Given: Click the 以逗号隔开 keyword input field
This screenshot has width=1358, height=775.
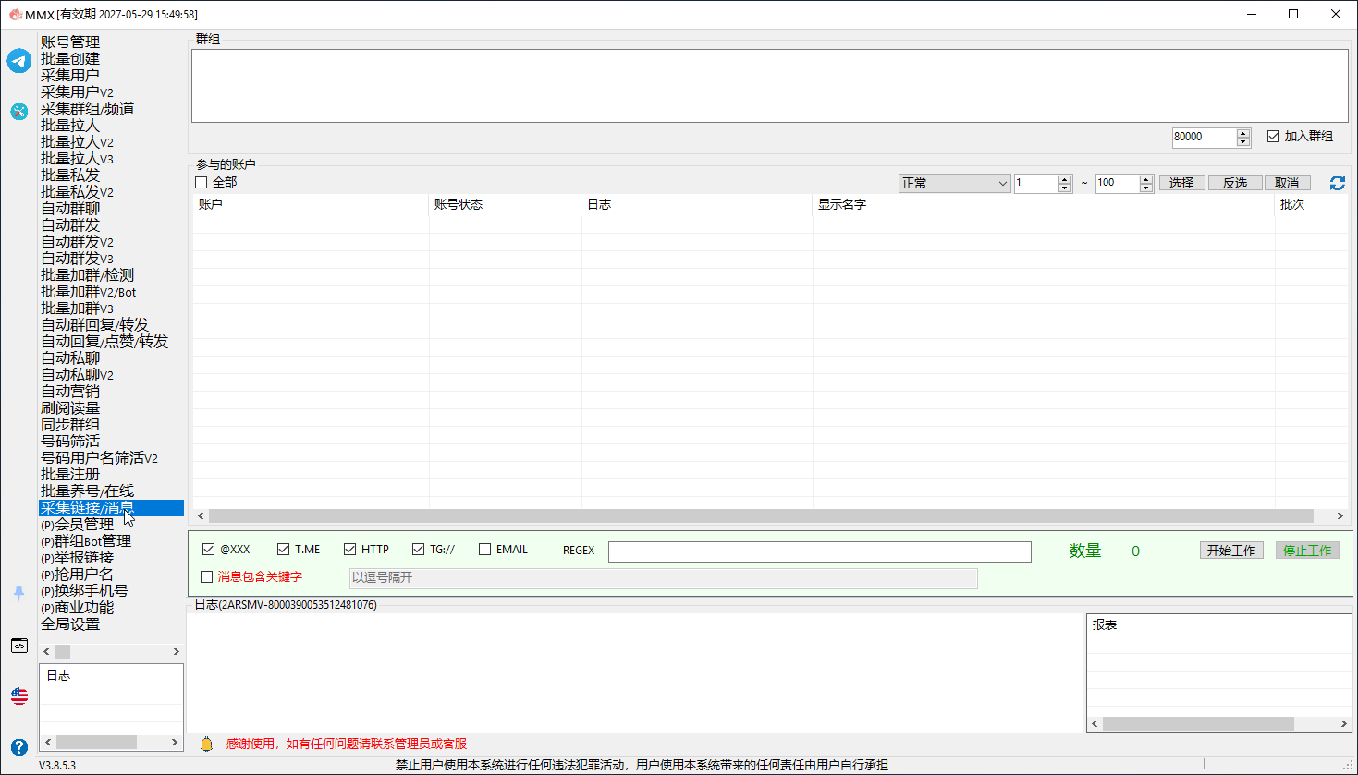Looking at the screenshot, I should [x=663, y=578].
